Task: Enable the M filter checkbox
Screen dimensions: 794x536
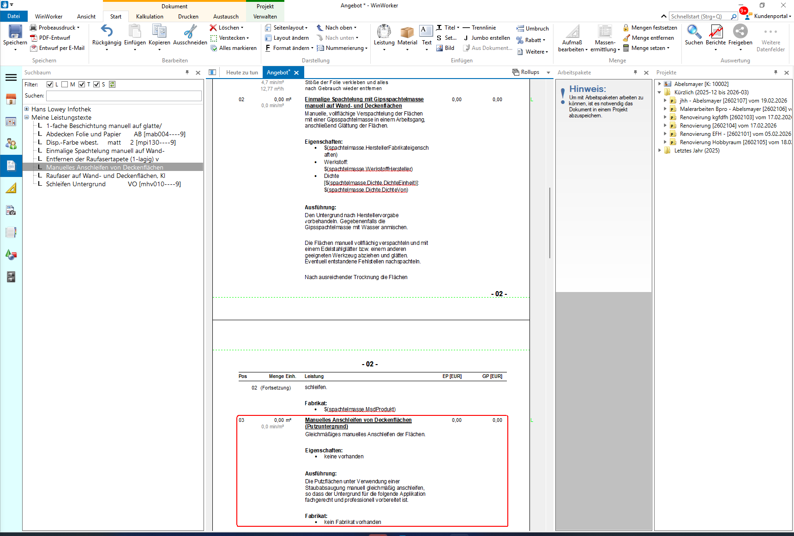Action: click(65, 85)
